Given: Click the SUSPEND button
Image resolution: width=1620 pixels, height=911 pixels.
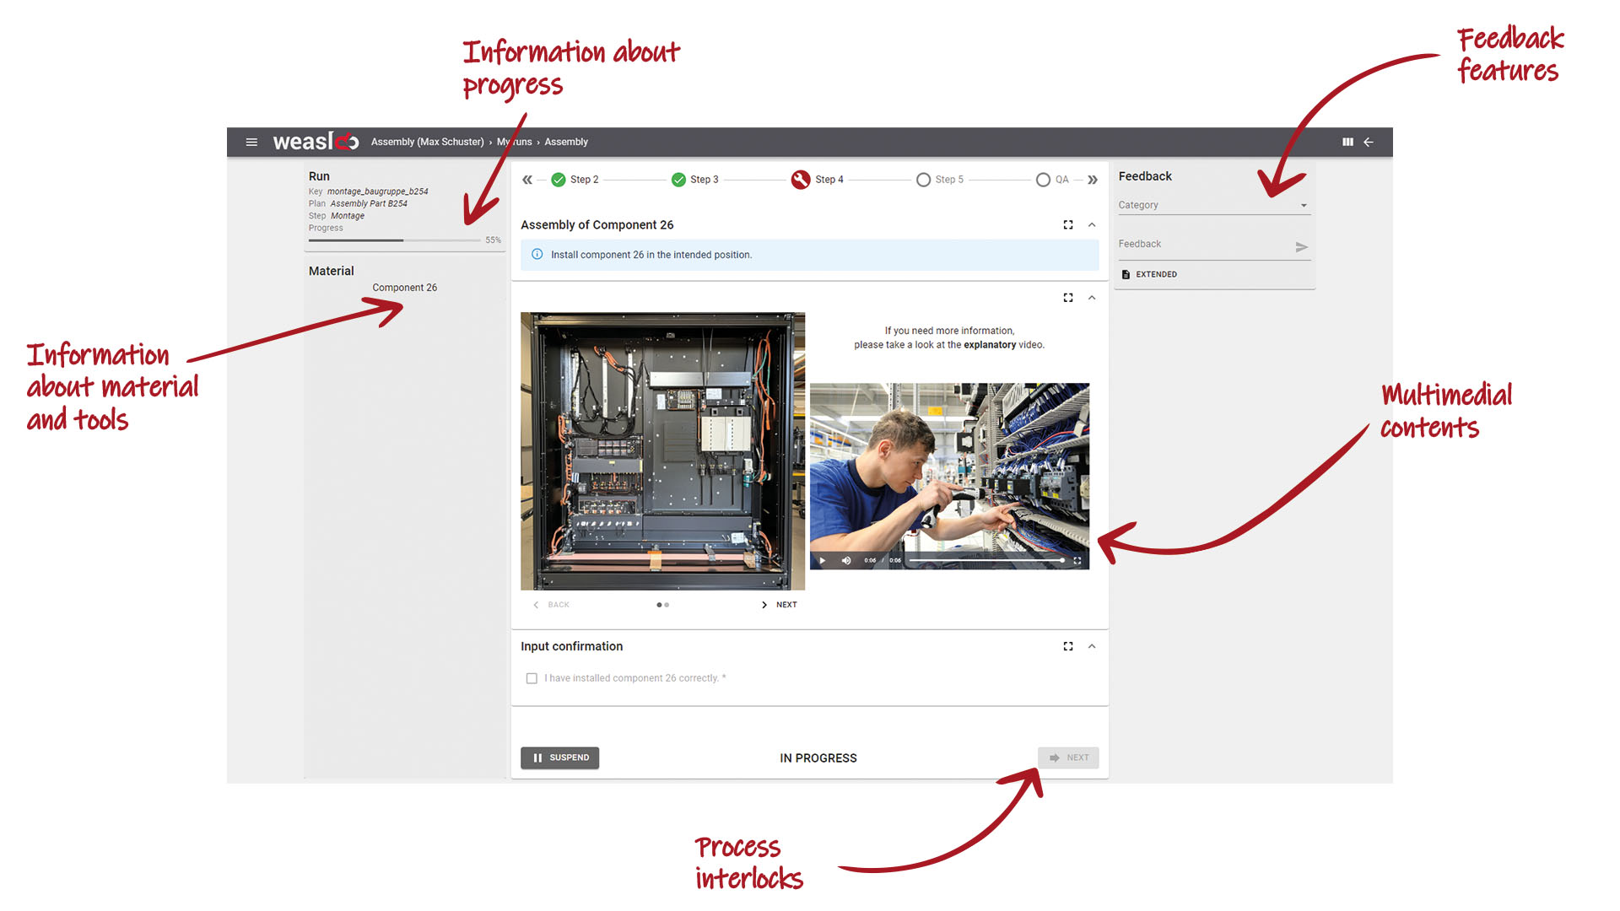Looking at the screenshot, I should (x=559, y=757).
